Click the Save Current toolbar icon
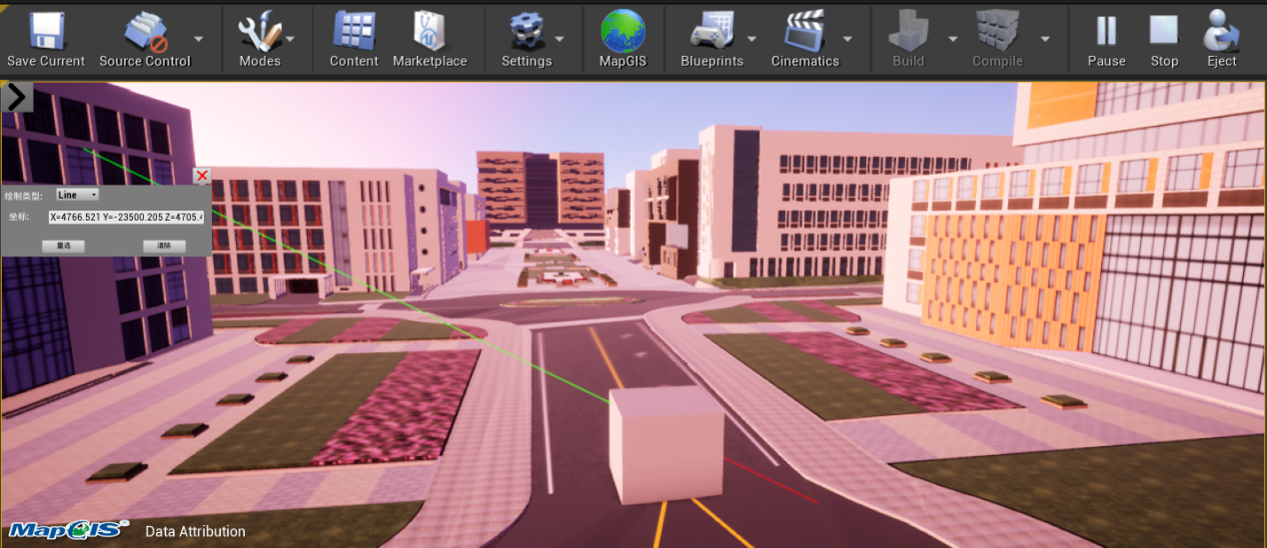1267x548 pixels. [x=46, y=32]
